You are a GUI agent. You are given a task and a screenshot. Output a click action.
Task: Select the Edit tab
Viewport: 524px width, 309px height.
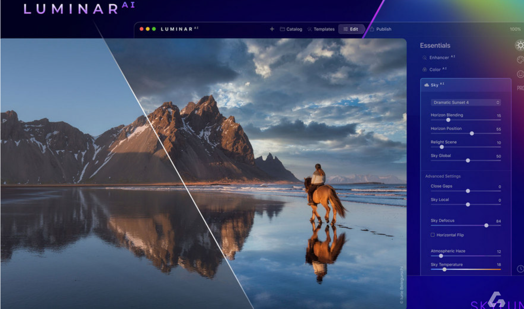[x=351, y=29]
